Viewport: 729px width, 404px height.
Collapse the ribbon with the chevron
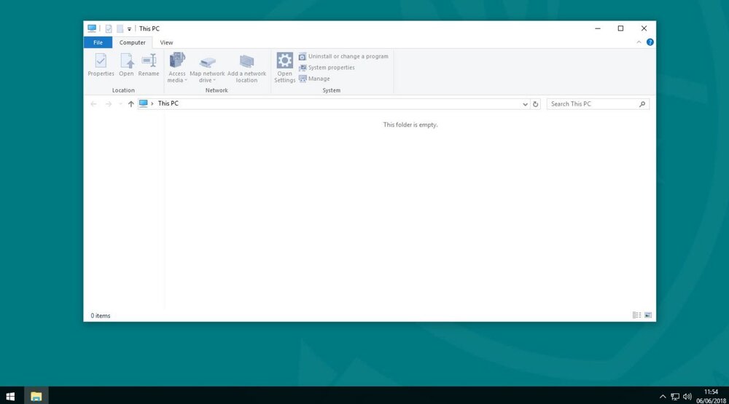pyautogui.click(x=639, y=42)
